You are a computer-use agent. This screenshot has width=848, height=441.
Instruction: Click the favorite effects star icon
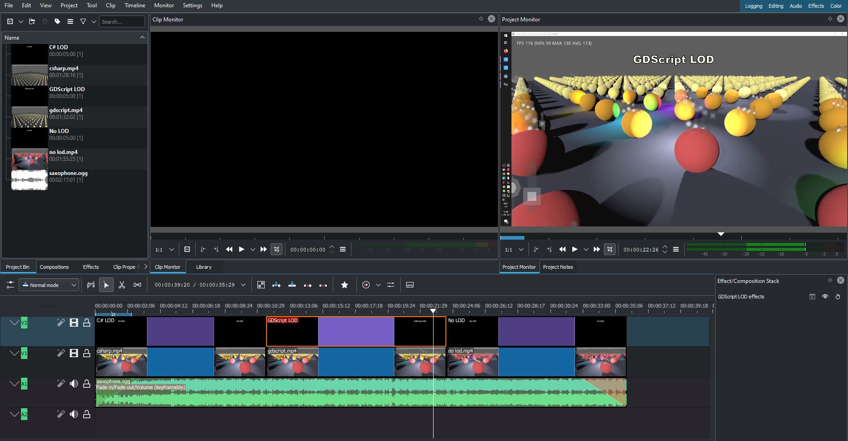tap(345, 285)
